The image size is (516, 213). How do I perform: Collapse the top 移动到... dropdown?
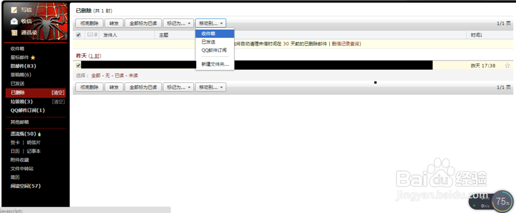211,23
